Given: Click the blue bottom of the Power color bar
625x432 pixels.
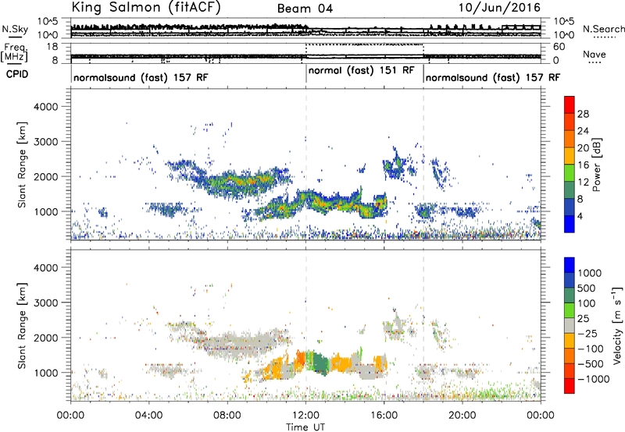Looking at the screenshot, I should [x=570, y=224].
